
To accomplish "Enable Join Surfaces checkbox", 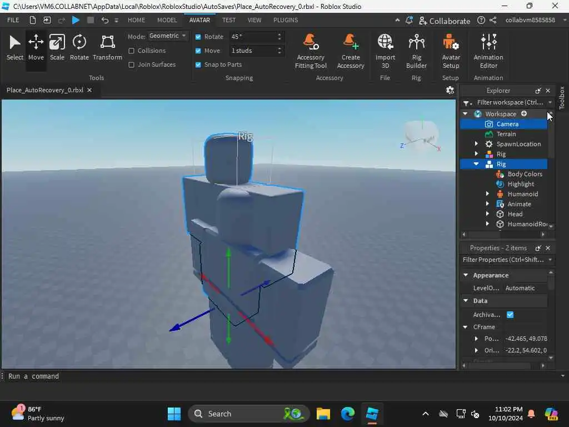I will coord(131,64).
